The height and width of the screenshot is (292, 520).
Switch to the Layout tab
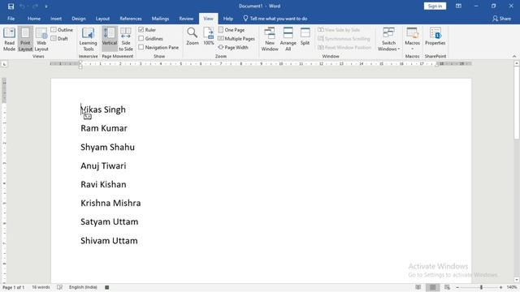coord(102,19)
